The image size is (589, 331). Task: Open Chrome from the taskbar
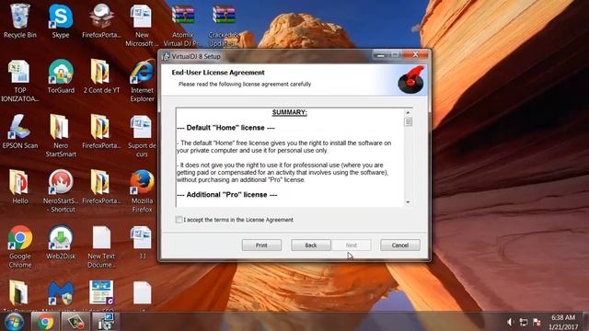tap(45, 322)
